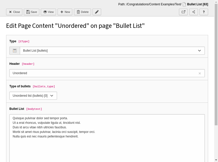Clear the Header field with X icon
This screenshot has height=162, width=218.
[x=199, y=73]
